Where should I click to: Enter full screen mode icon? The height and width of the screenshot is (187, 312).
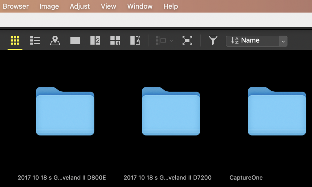(x=188, y=41)
